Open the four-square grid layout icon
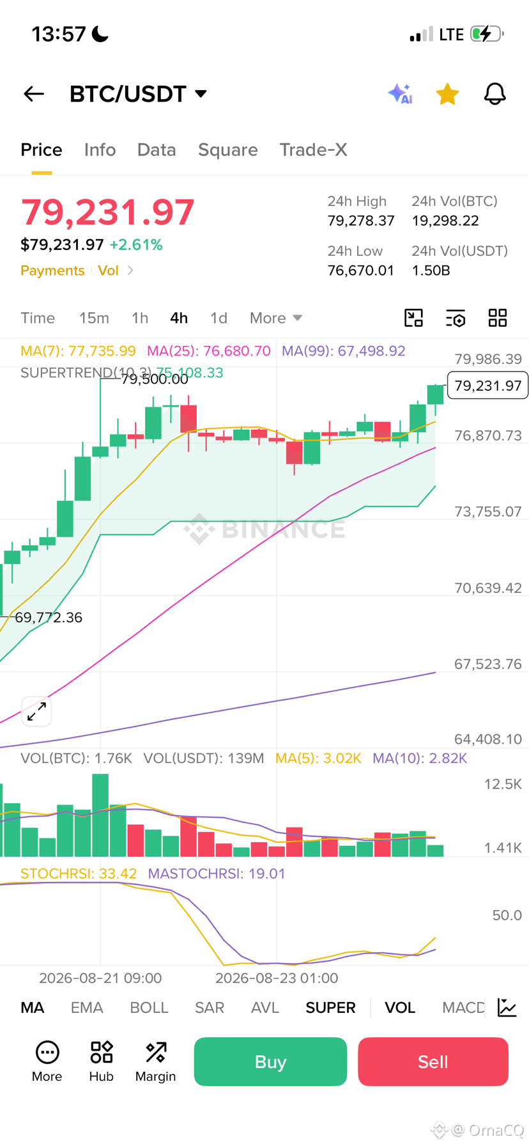This screenshot has width=529, height=1146. (x=498, y=318)
